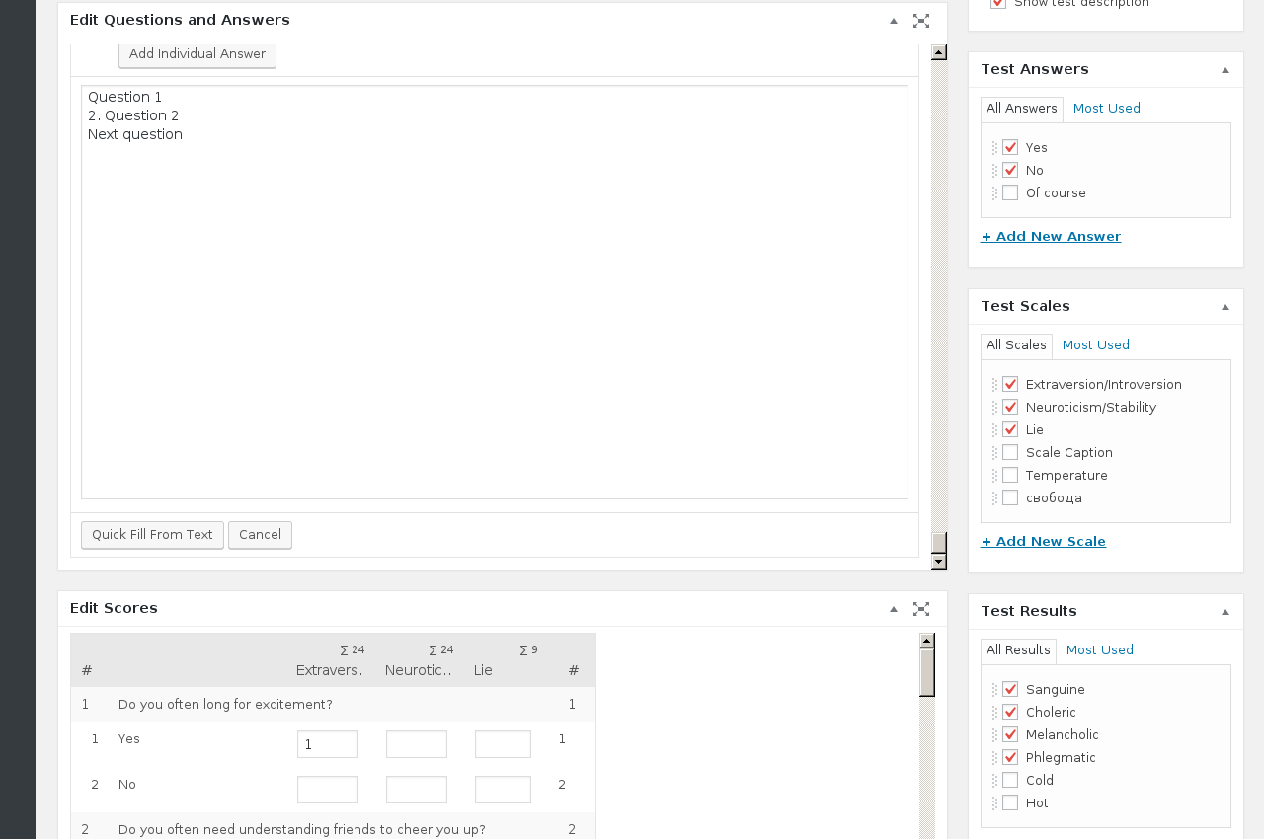Switch to the All Results tab
Viewport: 1264px width, 839px height.
[1018, 650]
